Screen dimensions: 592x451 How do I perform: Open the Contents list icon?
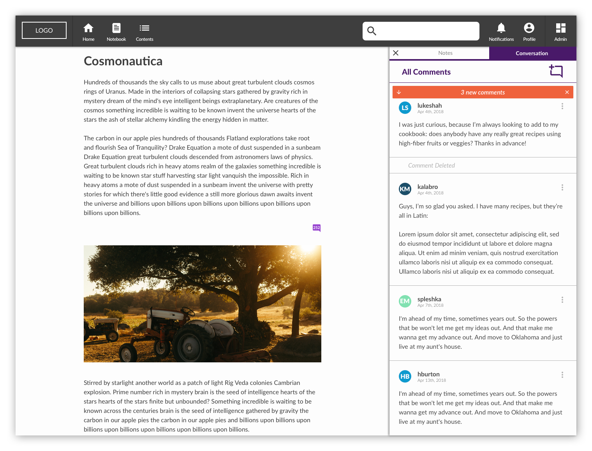click(144, 32)
